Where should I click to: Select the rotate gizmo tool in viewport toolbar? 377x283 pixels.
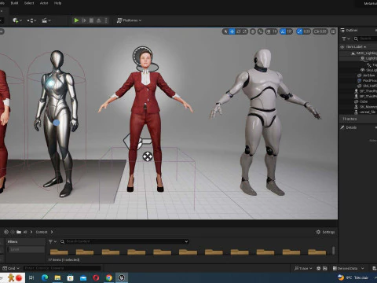coord(239,31)
